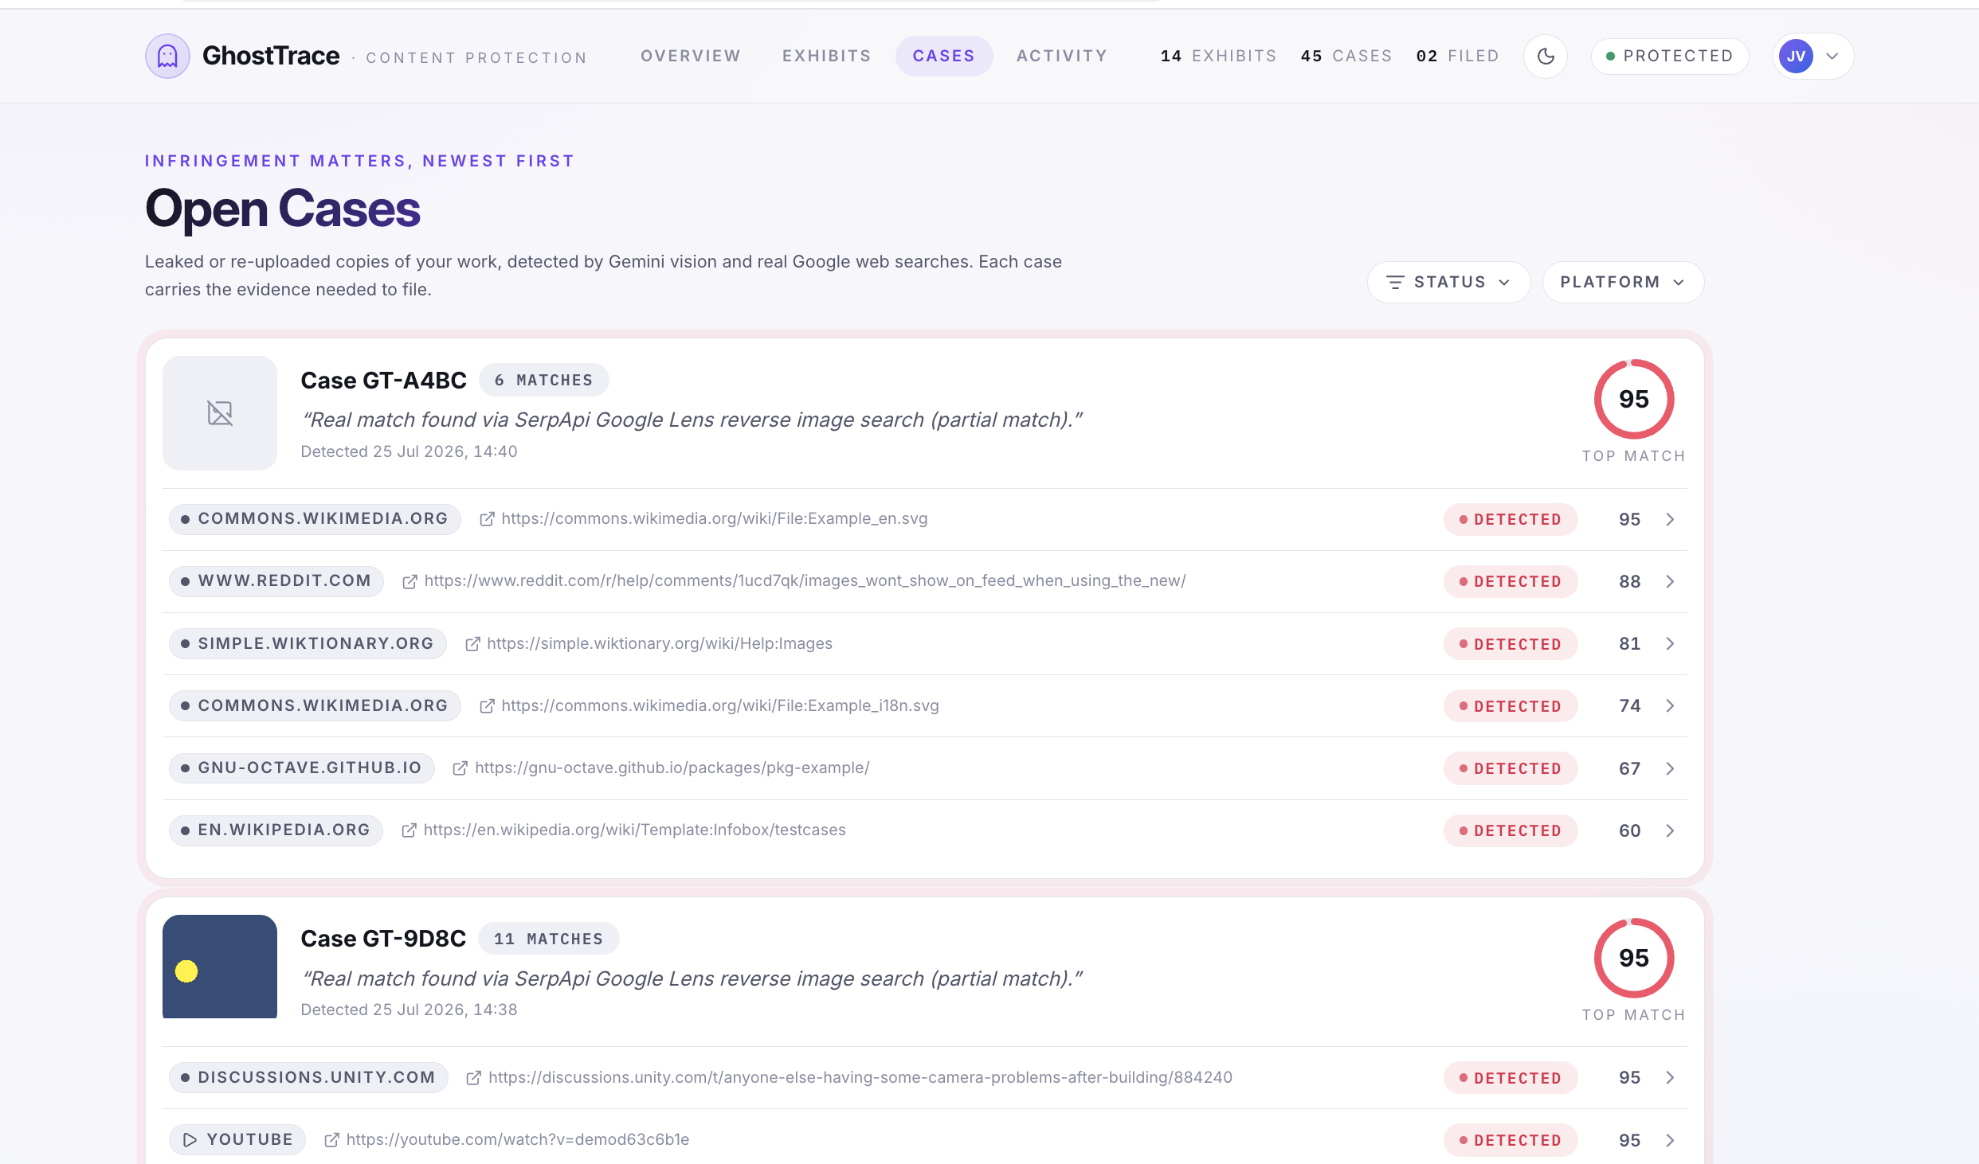Click external-link icon beside the Wikipedia URL
Viewport: 1979px width, 1164px height.
pyautogui.click(x=410, y=830)
